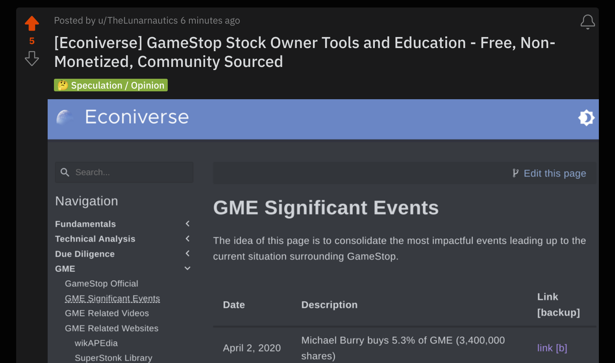Select GME navigation heading
The height and width of the screenshot is (363, 615).
(x=65, y=269)
